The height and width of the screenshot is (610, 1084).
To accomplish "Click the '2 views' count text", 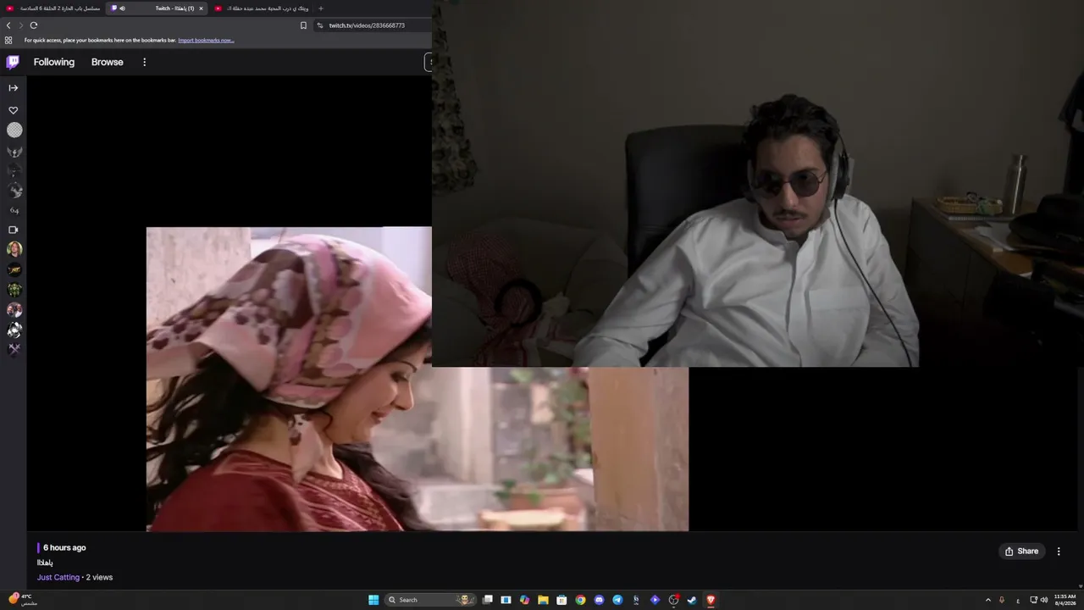I will point(99,577).
